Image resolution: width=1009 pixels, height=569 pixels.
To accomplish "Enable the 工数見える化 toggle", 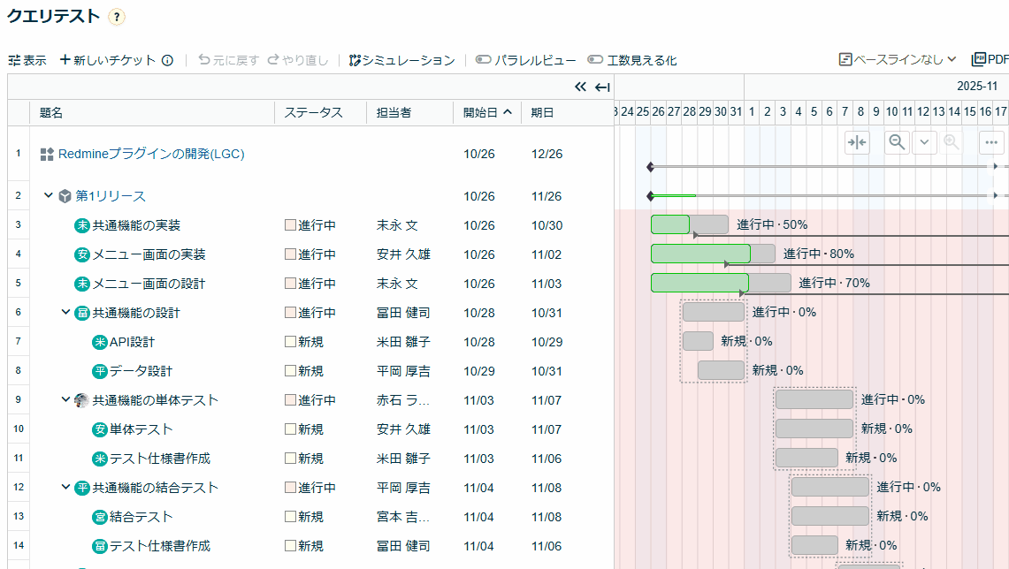I will pos(594,59).
